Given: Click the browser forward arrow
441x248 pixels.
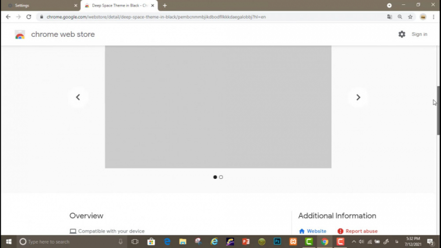Looking at the screenshot, I should tap(19, 17).
